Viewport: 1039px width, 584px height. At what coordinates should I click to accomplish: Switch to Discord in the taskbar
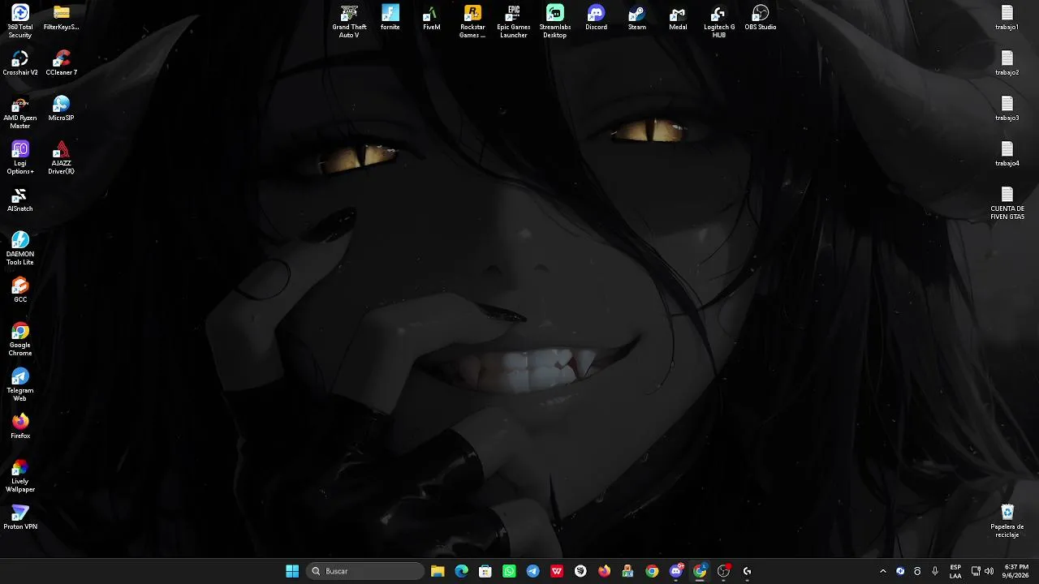click(x=676, y=571)
